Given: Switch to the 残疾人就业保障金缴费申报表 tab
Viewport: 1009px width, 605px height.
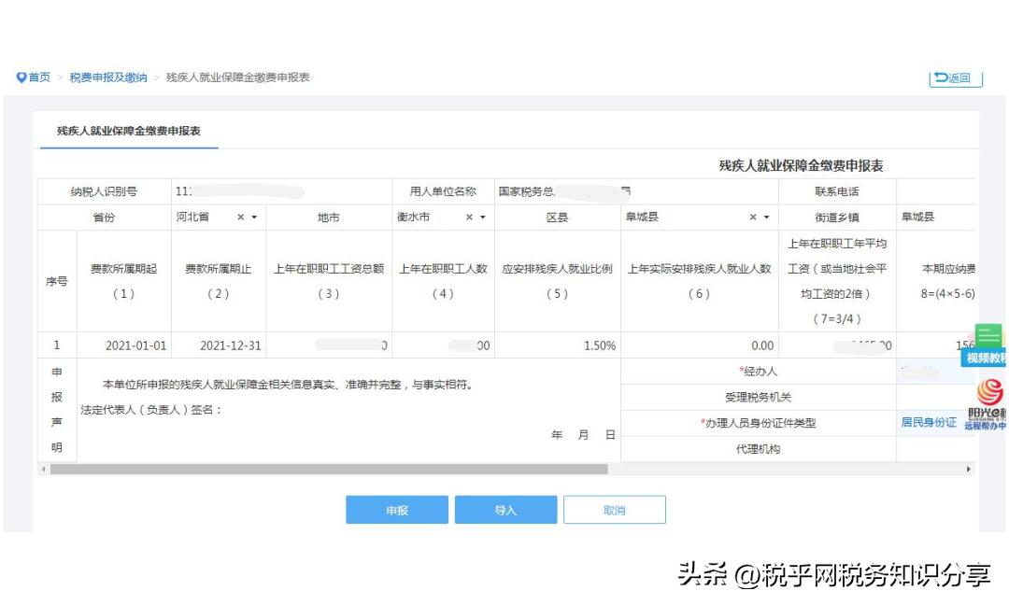Looking at the screenshot, I should click(127, 133).
